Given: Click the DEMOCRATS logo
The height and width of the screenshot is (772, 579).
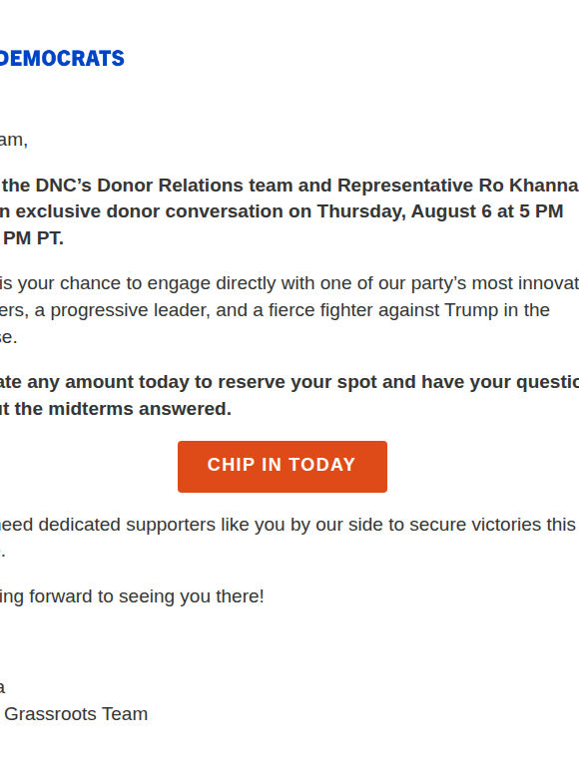Looking at the screenshot, I should pos(62,58).
